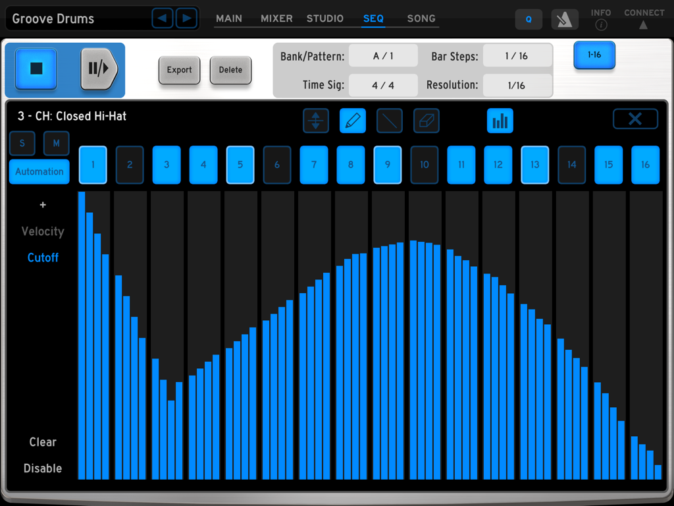674x506 pixels.
Task: Click the previous pattern arrow
Action: pos(163,18)
